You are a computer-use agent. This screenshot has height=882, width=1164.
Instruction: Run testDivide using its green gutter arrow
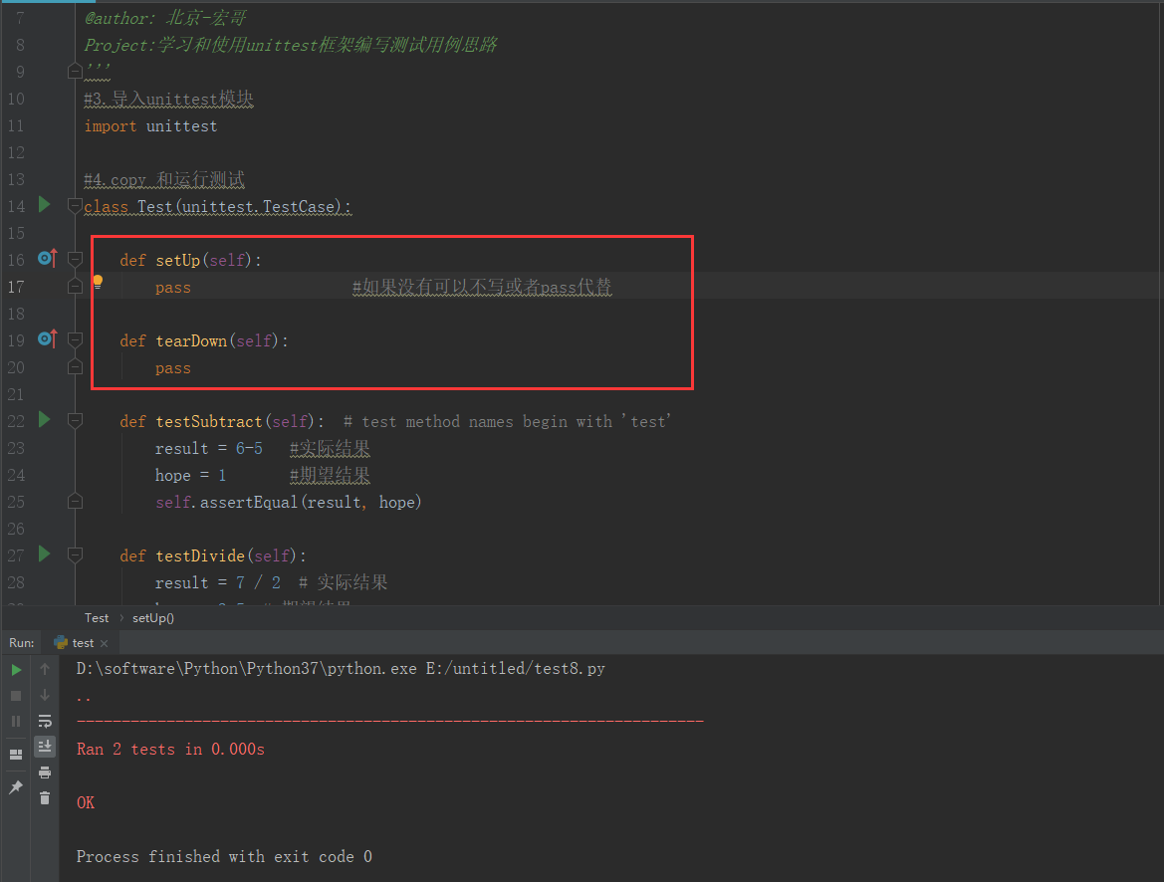click(45, 553)
